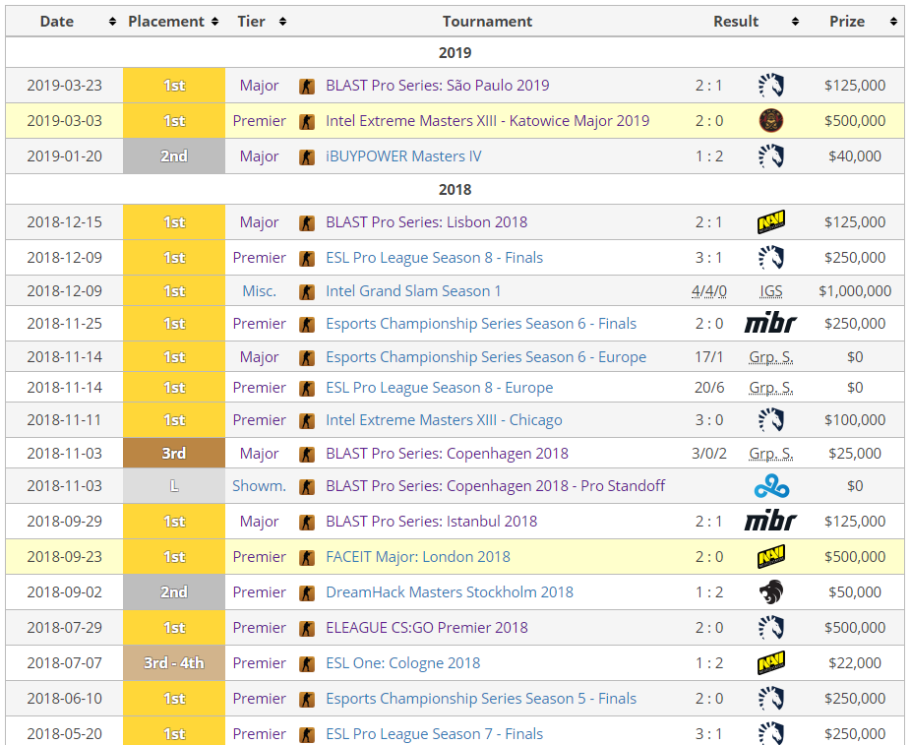Click CS:GO game icon beside iBUYPOWER Masters IV
The width and height of the screenshot is (911, 745).
click(307, 157)
